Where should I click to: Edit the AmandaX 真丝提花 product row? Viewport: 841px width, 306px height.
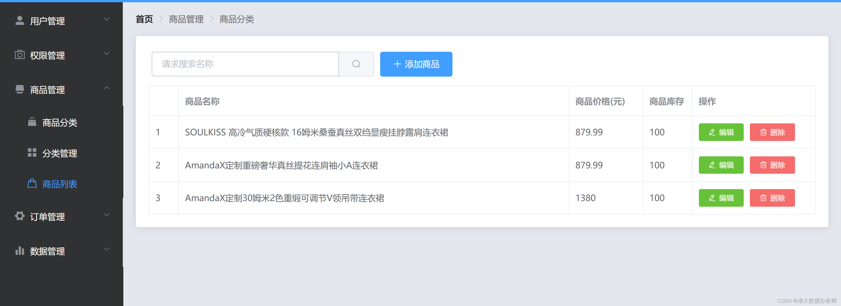point(721,165)
